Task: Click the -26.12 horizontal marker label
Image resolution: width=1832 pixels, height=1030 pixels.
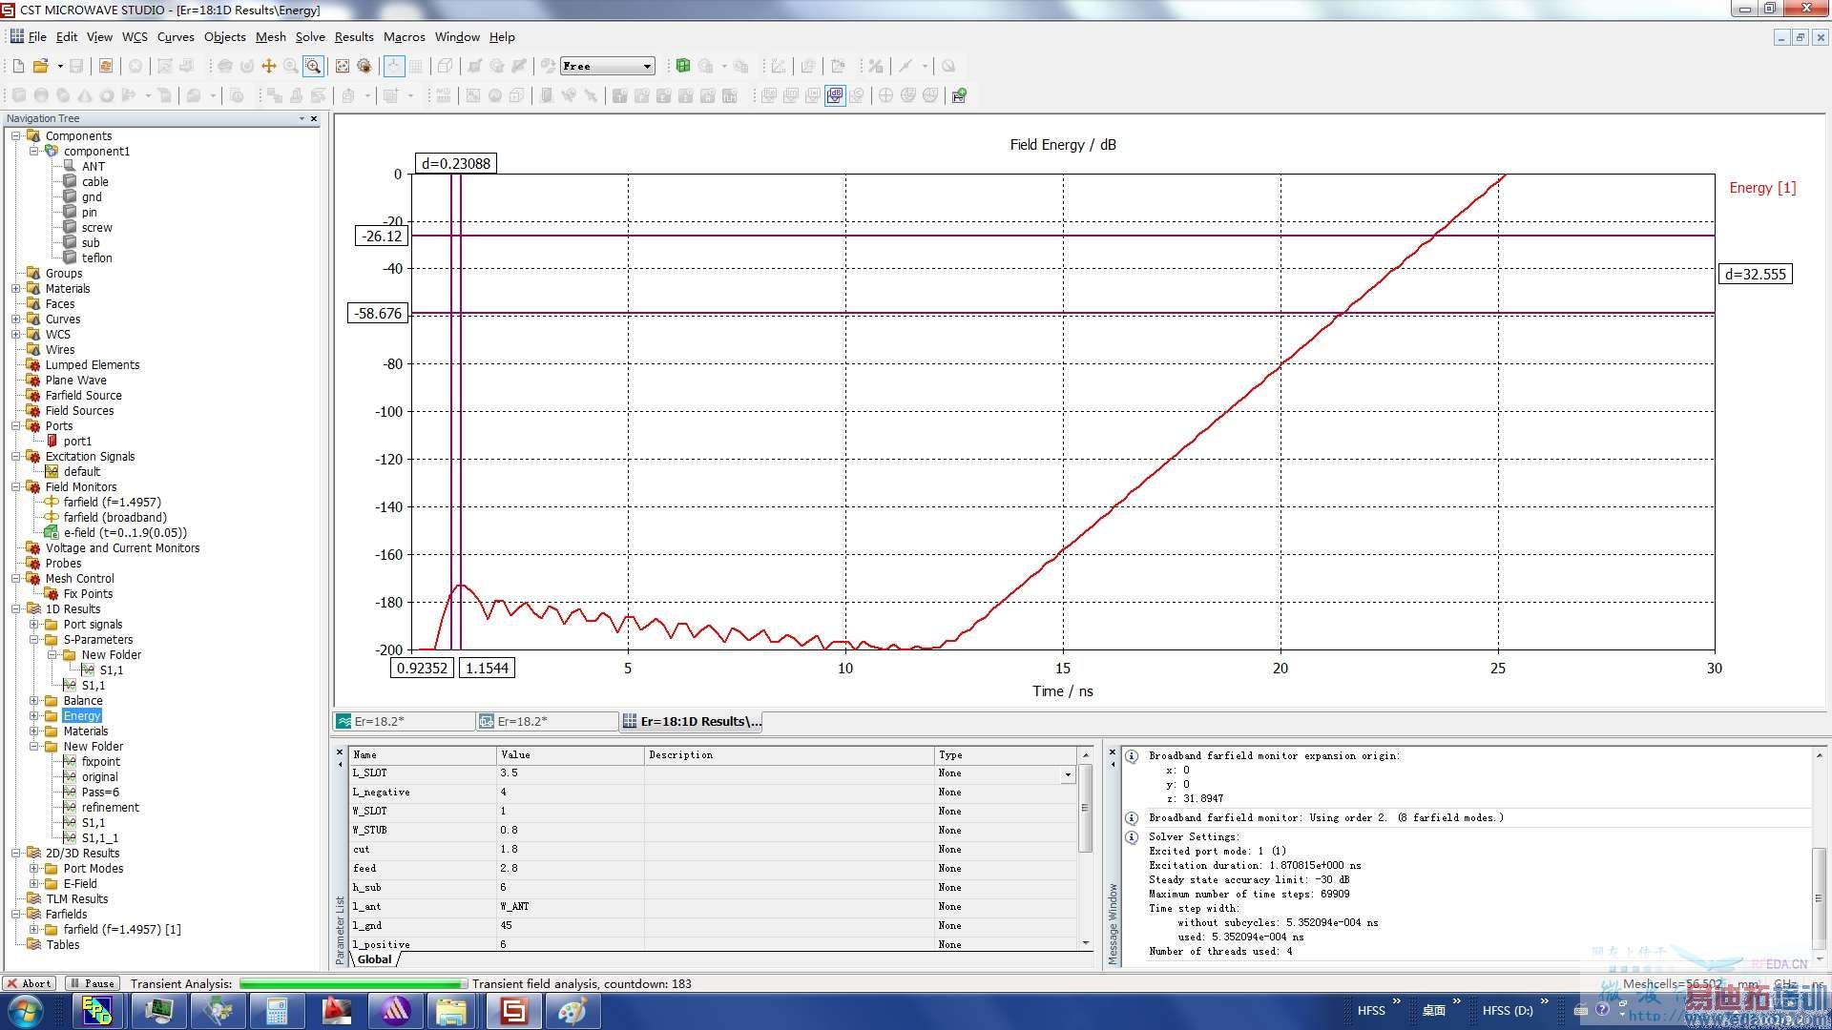Action: pyautogui.click(x=382, y=236)
